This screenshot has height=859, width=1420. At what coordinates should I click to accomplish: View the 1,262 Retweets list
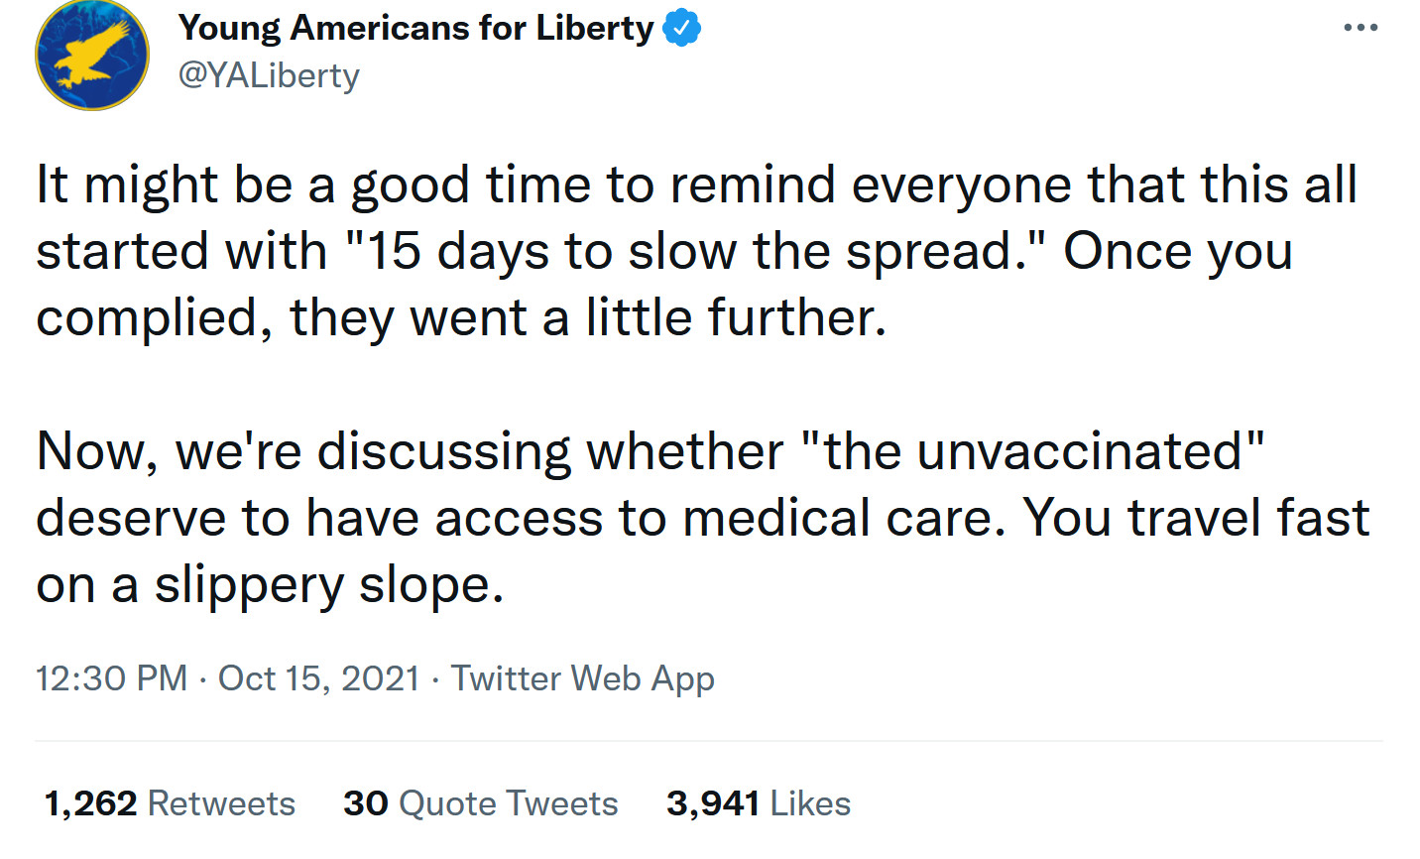coord(170,803)
